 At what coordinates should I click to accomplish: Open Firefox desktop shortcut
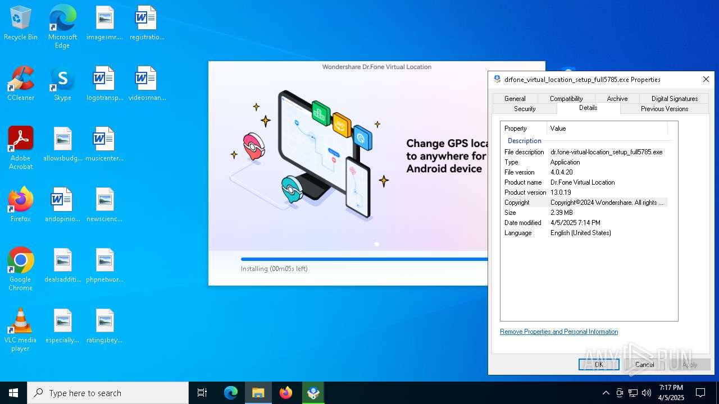21,205
